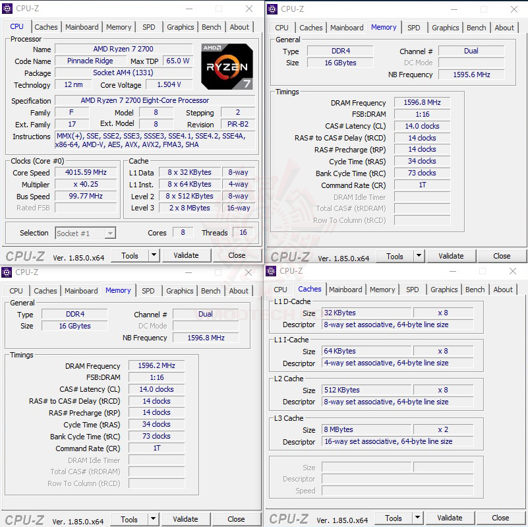Click Close button in top-left CPU window
The height and width of the screenshot is (527, 528).
[x=237, y=255]
